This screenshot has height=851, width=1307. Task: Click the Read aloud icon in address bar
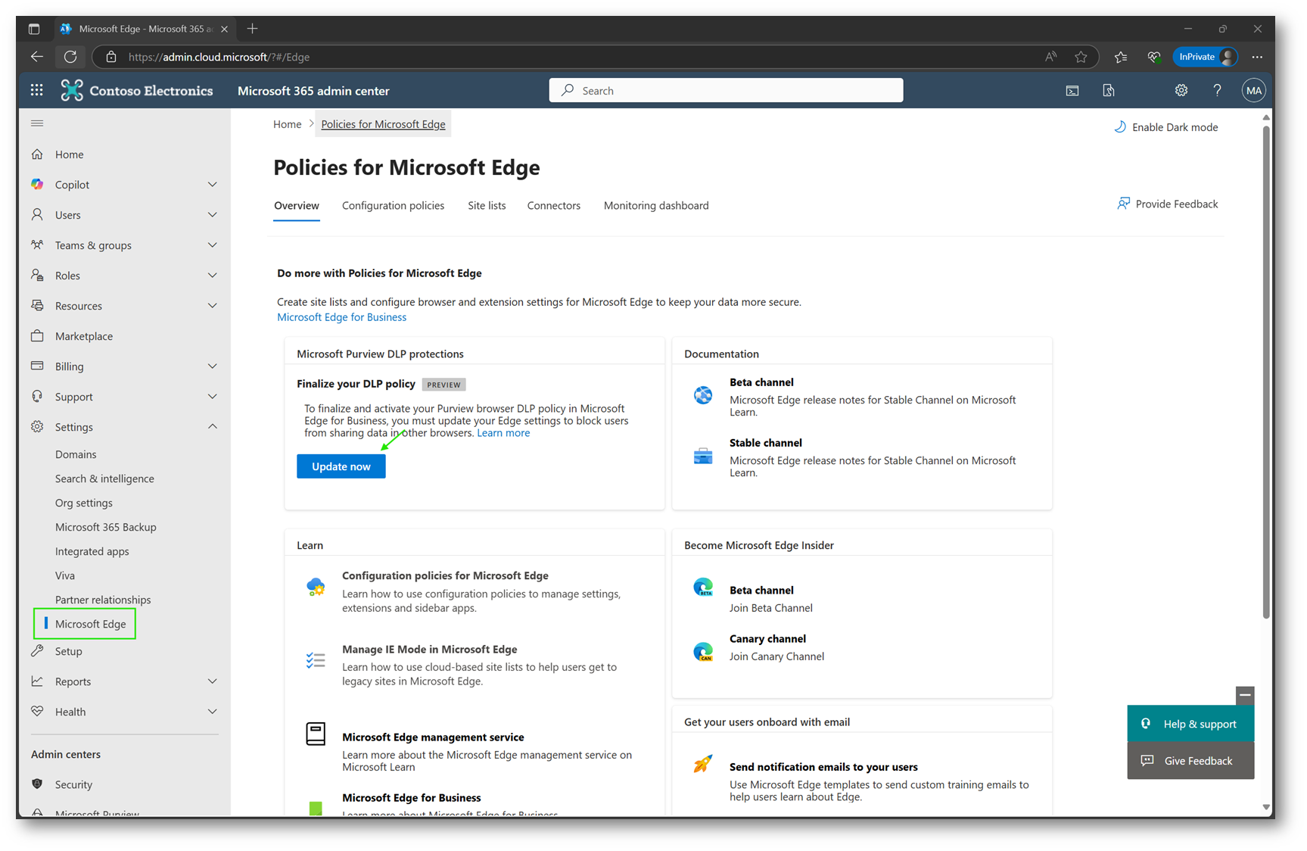[x=1051, y=57]
